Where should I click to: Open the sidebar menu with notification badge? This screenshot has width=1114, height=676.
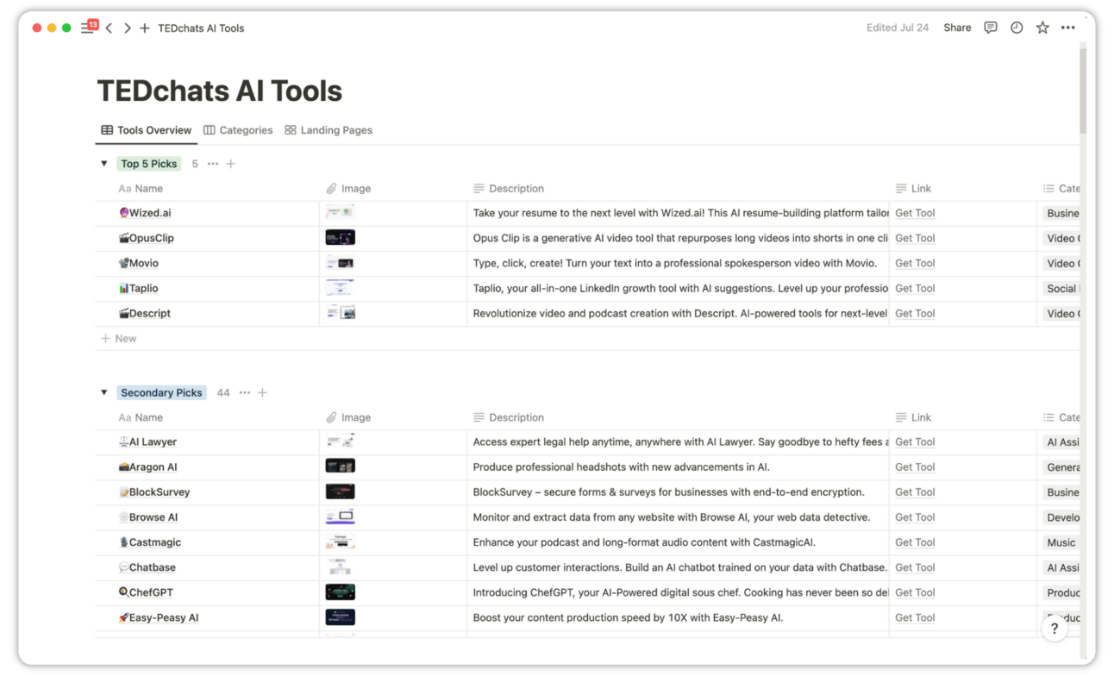coord(88,28)
